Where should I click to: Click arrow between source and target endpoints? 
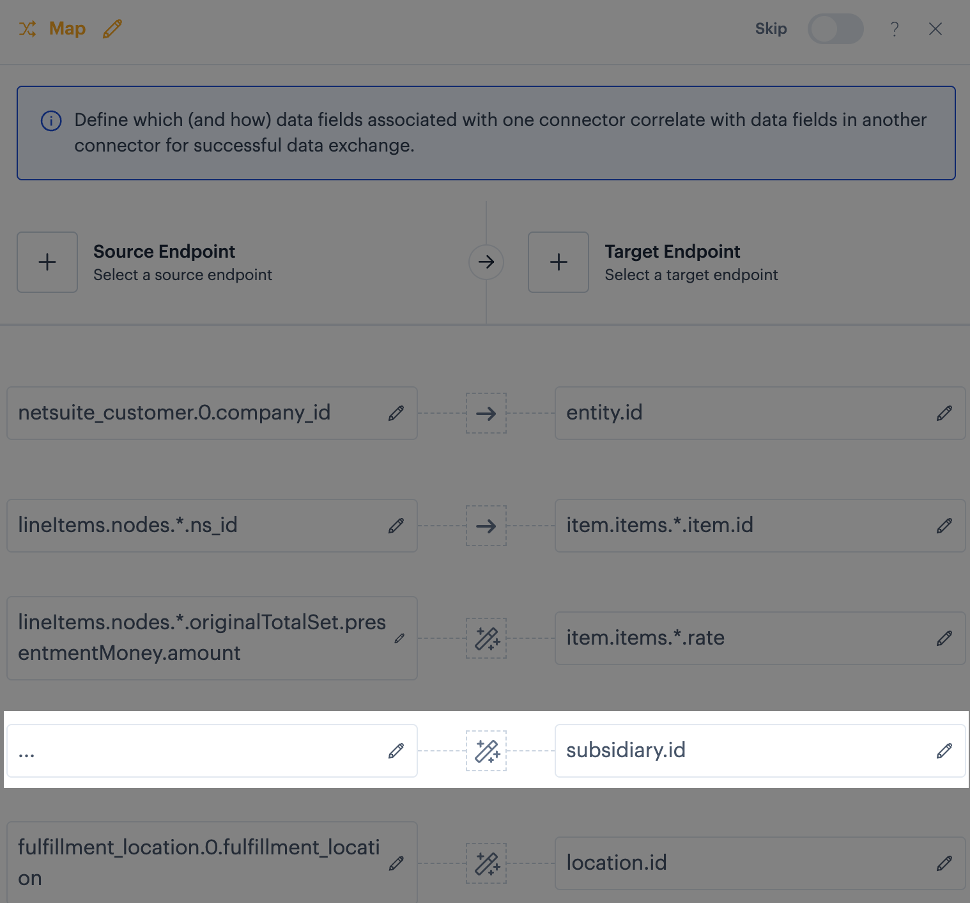(486, 262)
